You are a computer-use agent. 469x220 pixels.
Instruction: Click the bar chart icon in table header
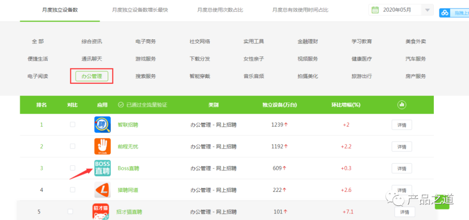click(x=401, y=105)
